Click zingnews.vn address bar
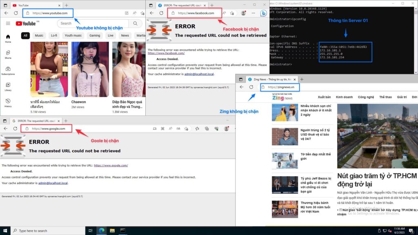Screen dimensions: 418x235 (x=280, y=87)
